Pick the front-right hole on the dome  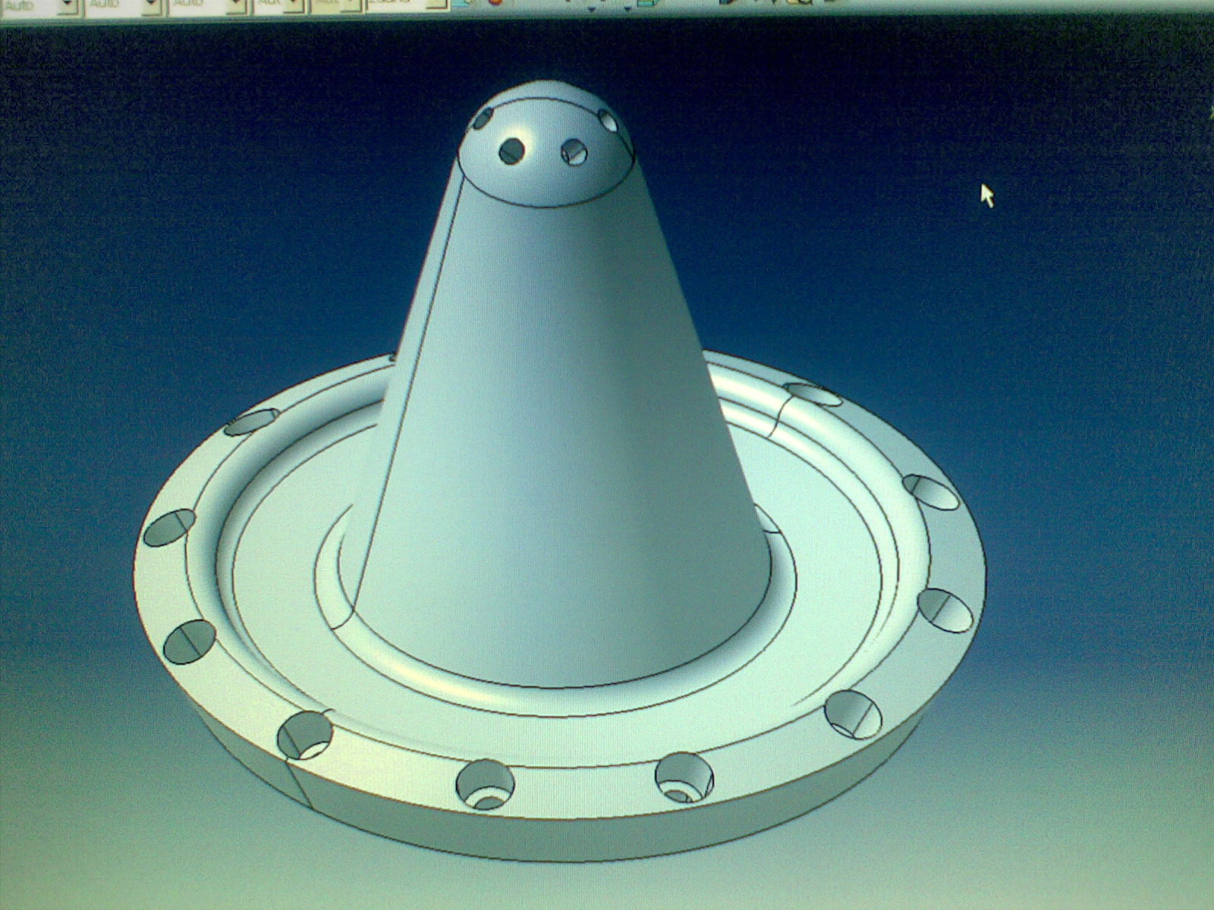pyautogui.click(x=574, y=152)
